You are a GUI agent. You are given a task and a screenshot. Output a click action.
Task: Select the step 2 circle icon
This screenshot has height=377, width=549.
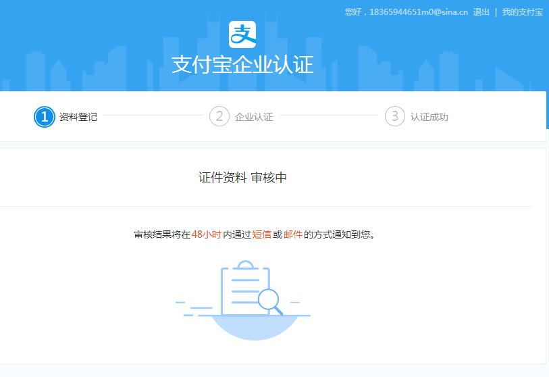coord(219,116)
